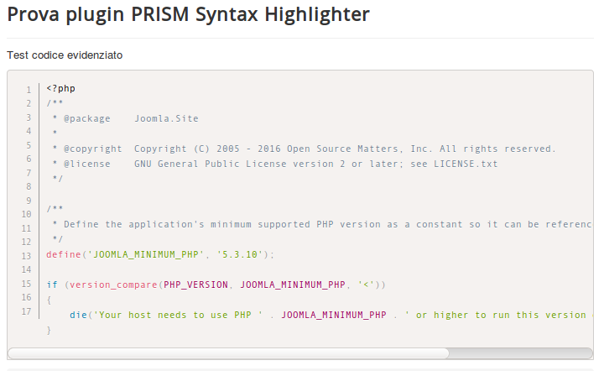Click the '@package Joomla.Site' comment line
The height and width of the screenshot is (371, 604).
[125, 118]
